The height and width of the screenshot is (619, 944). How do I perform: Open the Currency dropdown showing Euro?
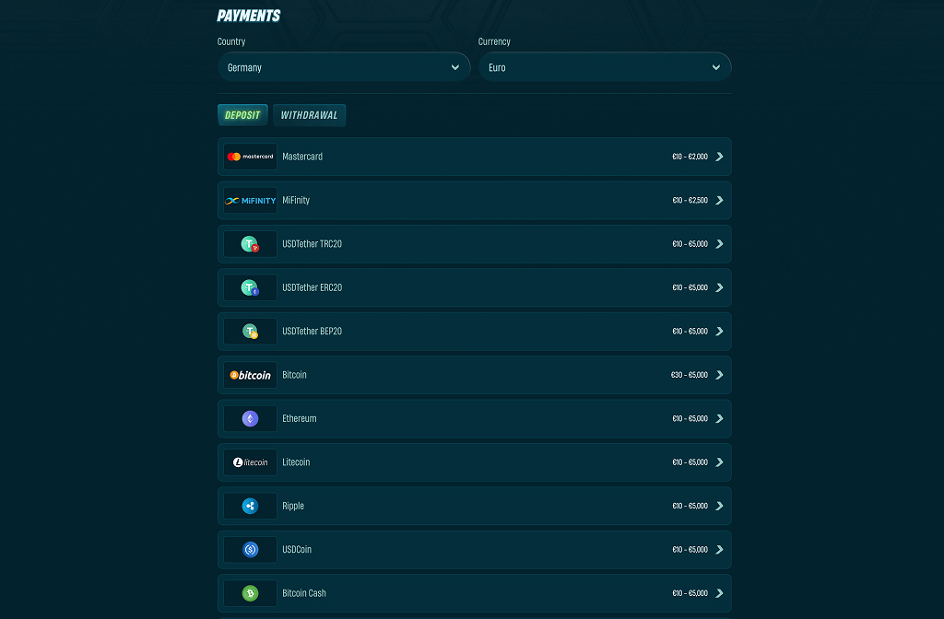pyautogui.click(x=605, y=66)
